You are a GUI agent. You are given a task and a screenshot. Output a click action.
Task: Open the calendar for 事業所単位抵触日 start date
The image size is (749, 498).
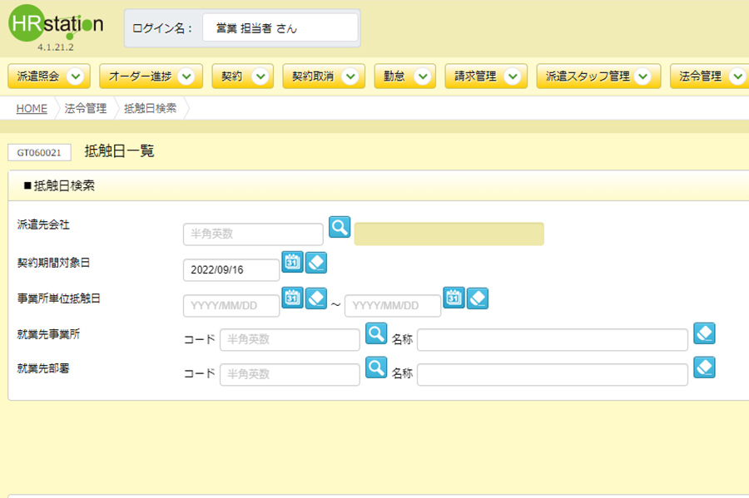(292, 298)
